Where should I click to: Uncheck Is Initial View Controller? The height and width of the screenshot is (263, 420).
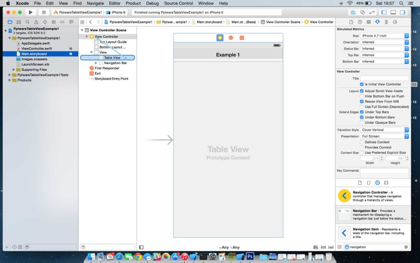[362, 84]
